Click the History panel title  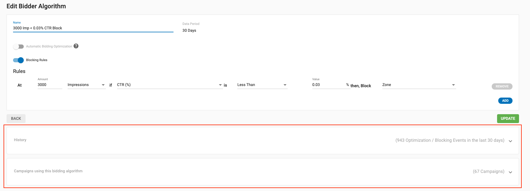click(x=20, y=140)
